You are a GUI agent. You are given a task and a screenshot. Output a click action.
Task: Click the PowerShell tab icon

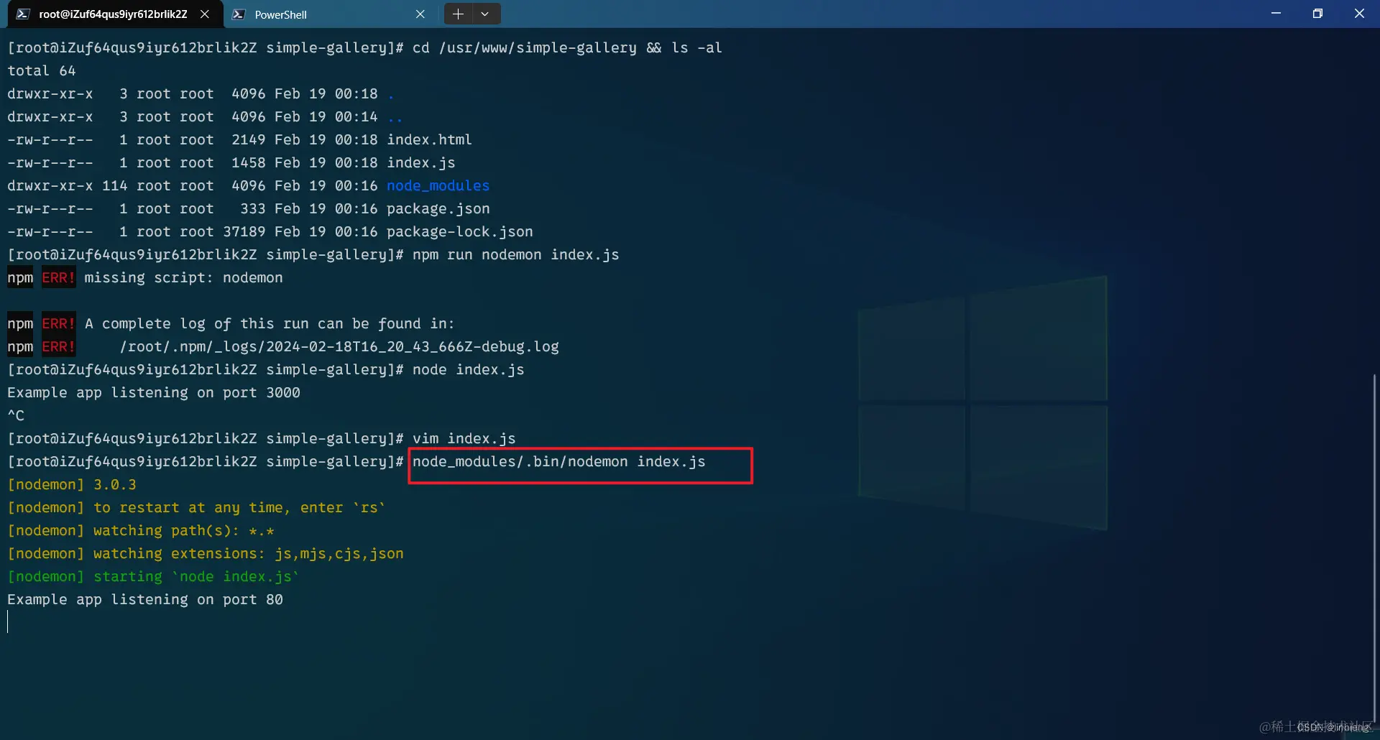pyautogui.click(x=239, y=14)
